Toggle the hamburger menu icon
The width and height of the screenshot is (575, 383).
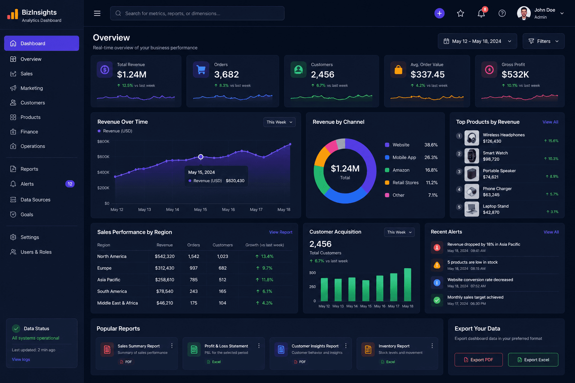pyautogui.click(x=97, y=13)
